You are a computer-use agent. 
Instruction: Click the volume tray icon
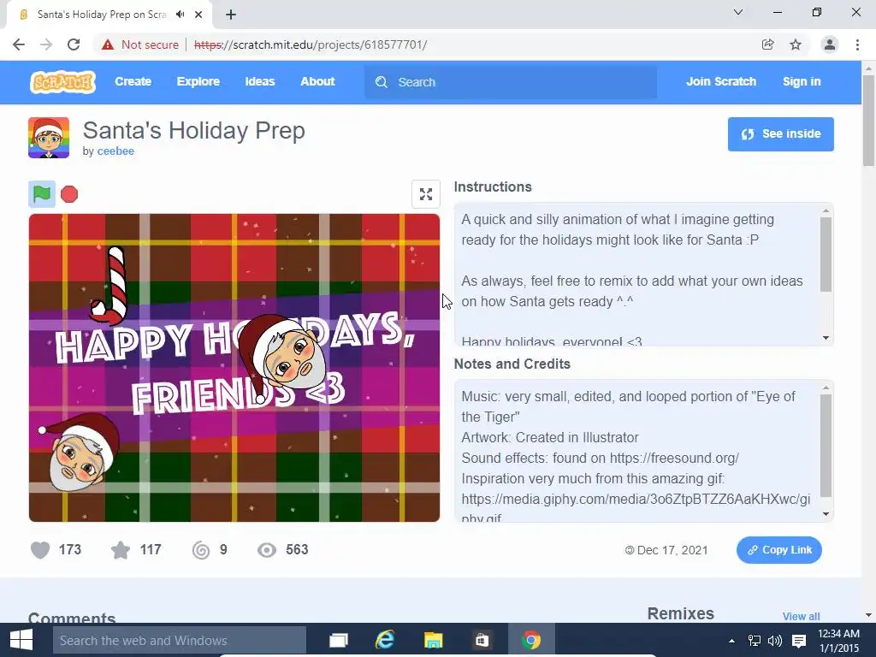(775, 641)
